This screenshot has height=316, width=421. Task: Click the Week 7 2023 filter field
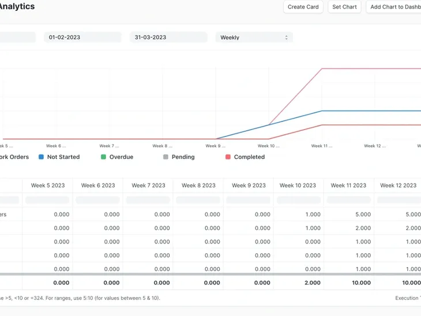pyautogui.click(x=148, y=200)
